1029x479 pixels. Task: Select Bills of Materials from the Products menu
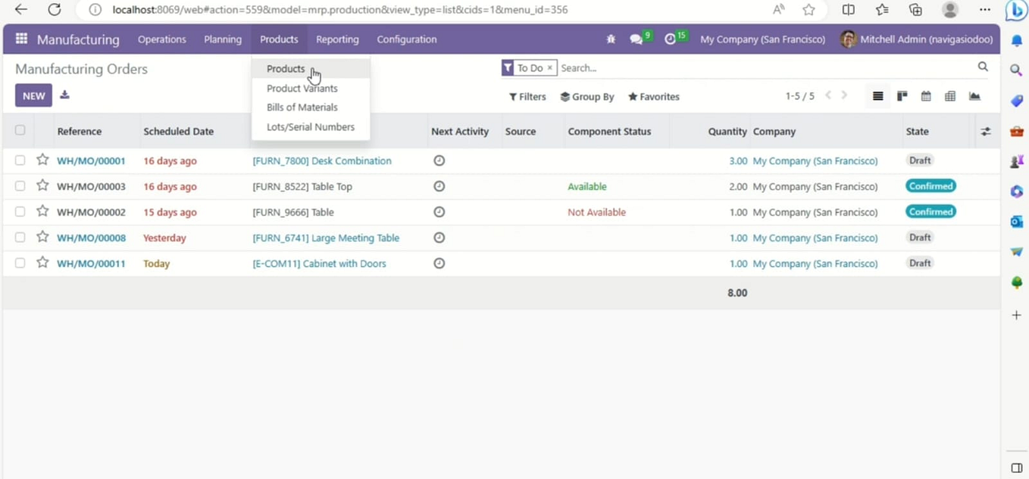tap(302, 107)
